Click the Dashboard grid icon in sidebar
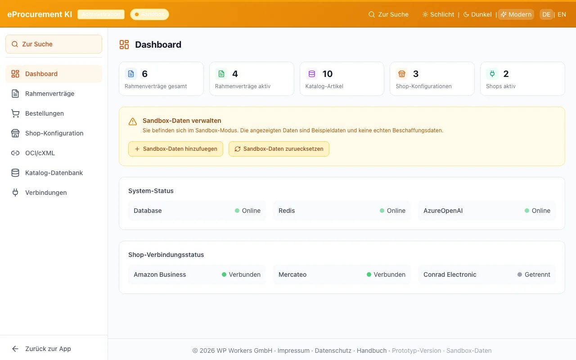The image size is (576, 360). point(15,74)
